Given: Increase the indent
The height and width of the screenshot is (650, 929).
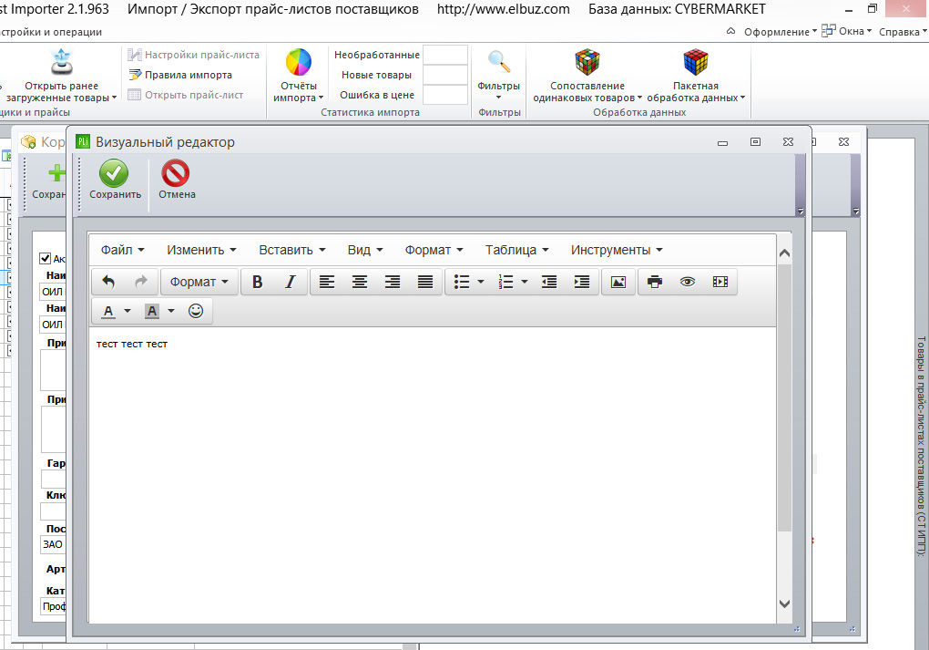Looking at the screenshot, I should tap(582, 282).
